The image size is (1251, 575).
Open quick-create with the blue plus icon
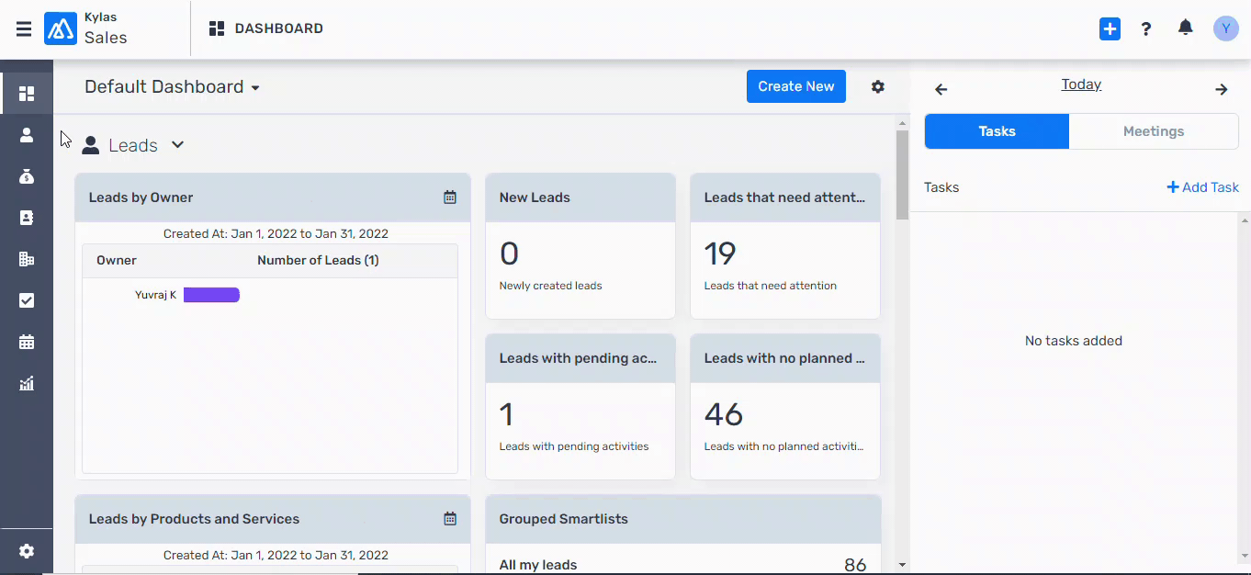pyautogui.click(x=1110, y=28)
